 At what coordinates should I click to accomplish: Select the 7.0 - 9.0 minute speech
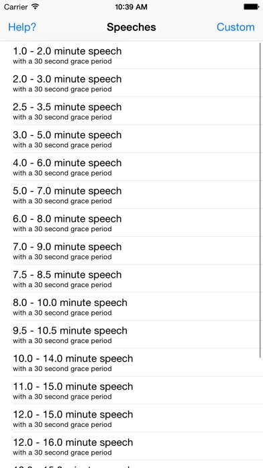131,251
